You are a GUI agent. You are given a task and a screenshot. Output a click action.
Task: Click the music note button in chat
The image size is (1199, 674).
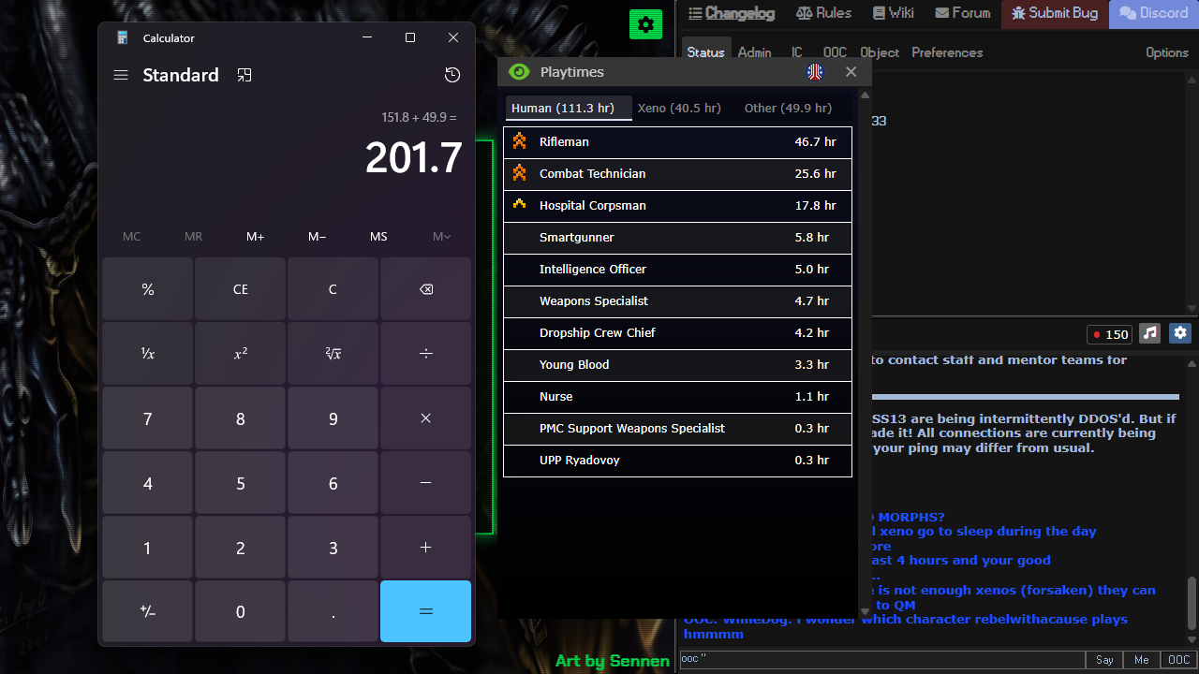pos(1150,333)
